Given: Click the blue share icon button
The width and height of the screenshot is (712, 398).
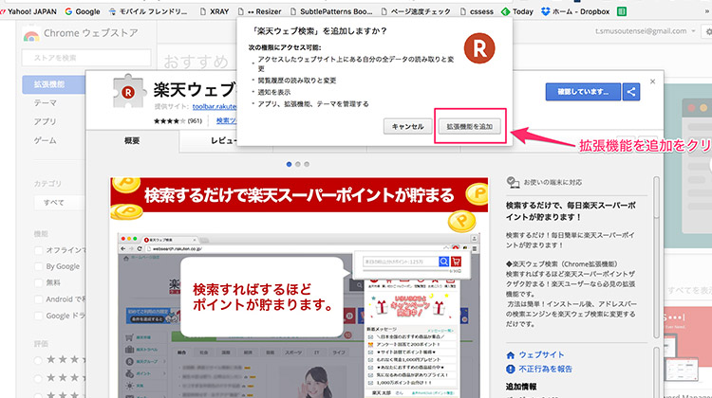Looking at the screenshot, I should click(x=631, y=92).
